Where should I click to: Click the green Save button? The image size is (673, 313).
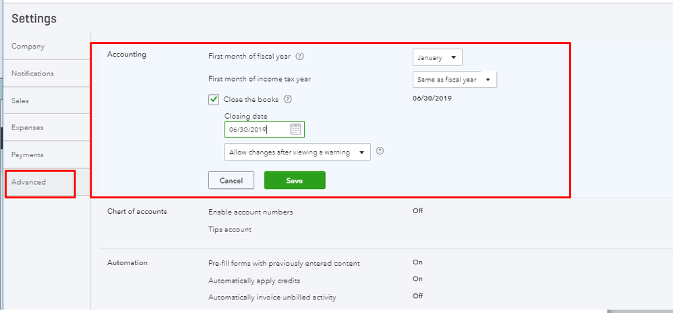coord(295,180)
